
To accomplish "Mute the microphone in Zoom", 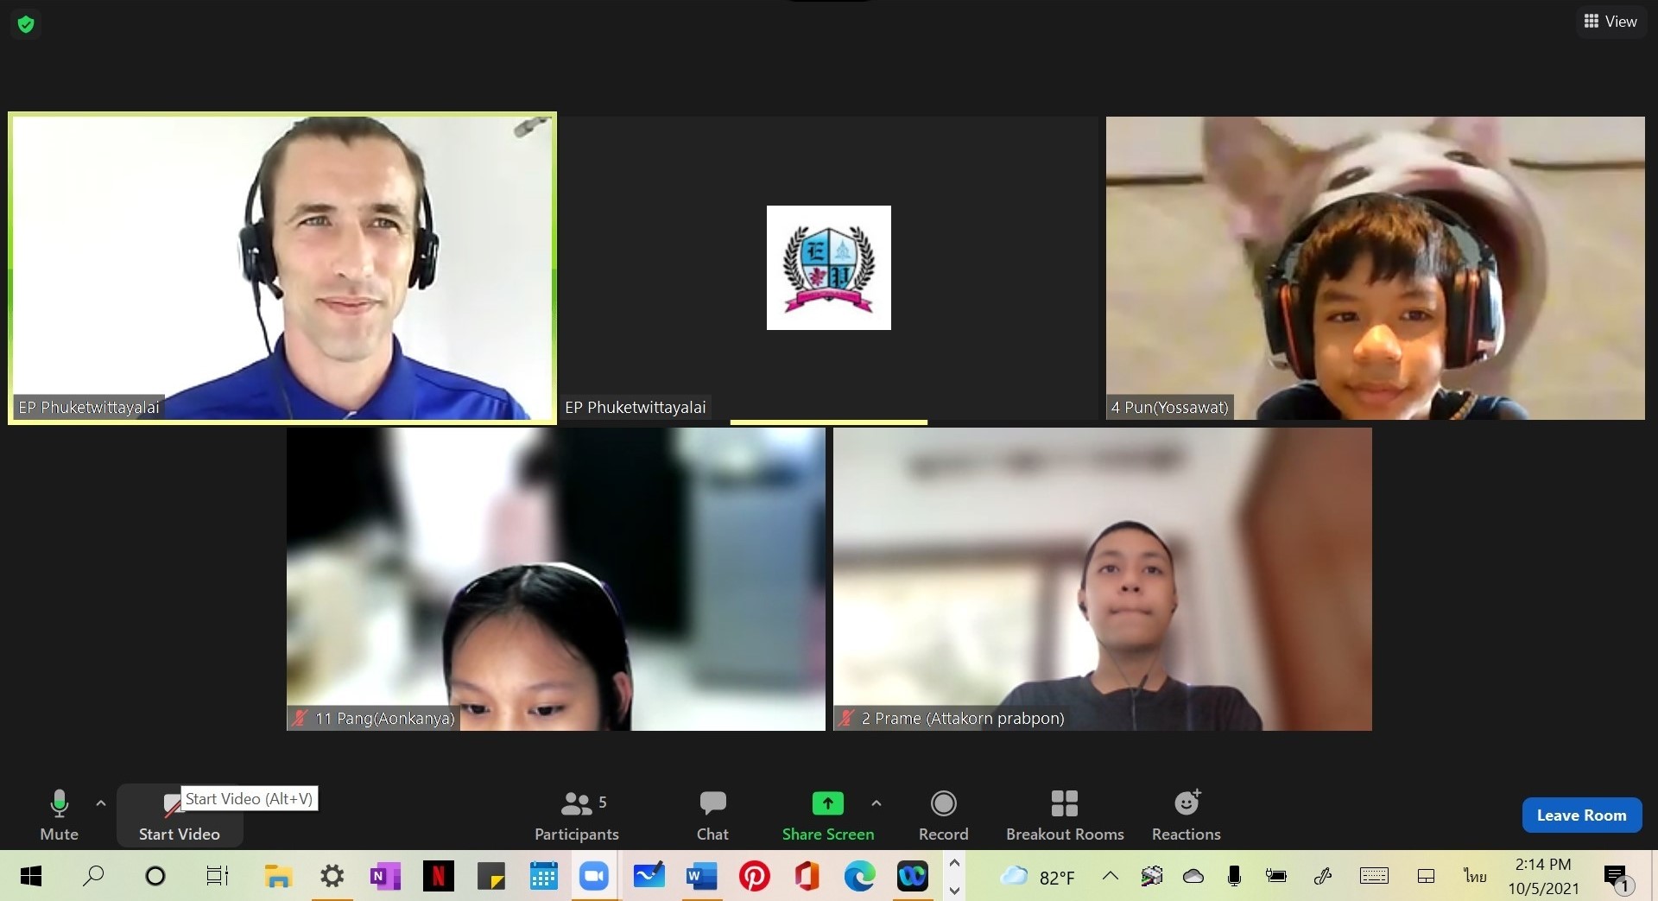I will point(59,815).
